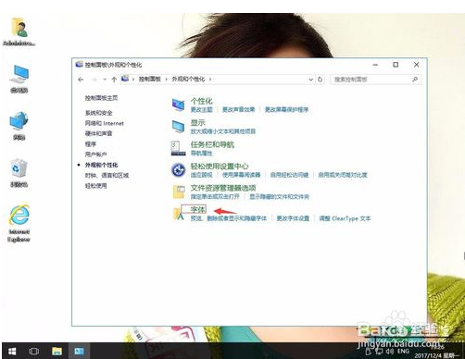
Task: Click the 适应弱视 link
Action: pos(201,175)
